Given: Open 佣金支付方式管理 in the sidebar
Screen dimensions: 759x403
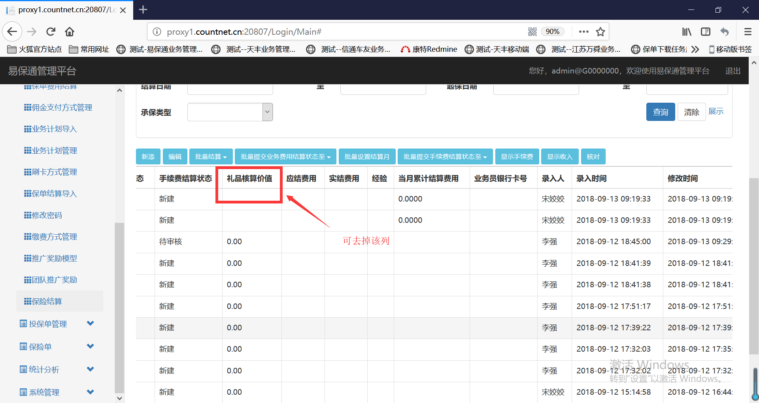Looking at the screenshot, I should 62,107.
